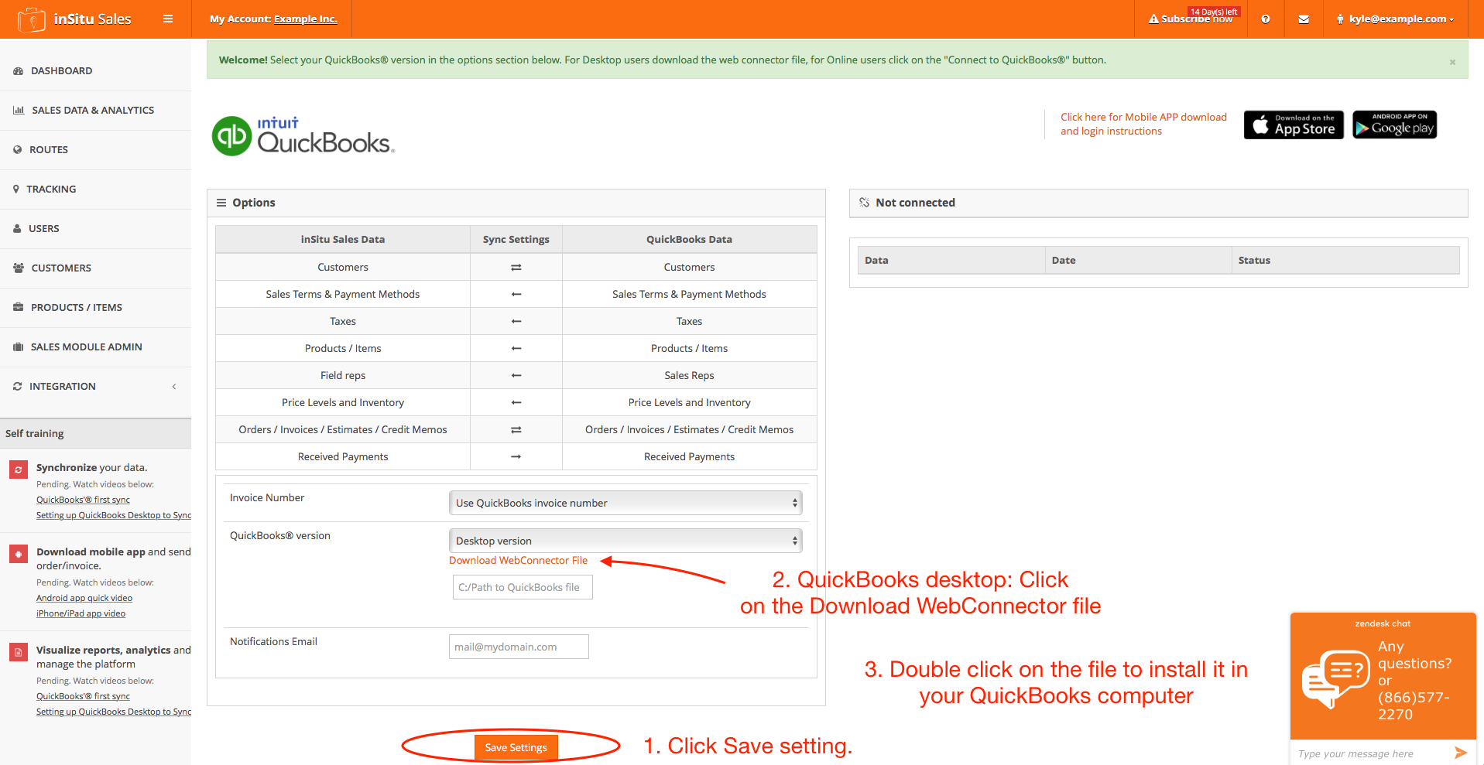
Task: Go to Dashboard in the sidebar
Action: coord(61,71)
